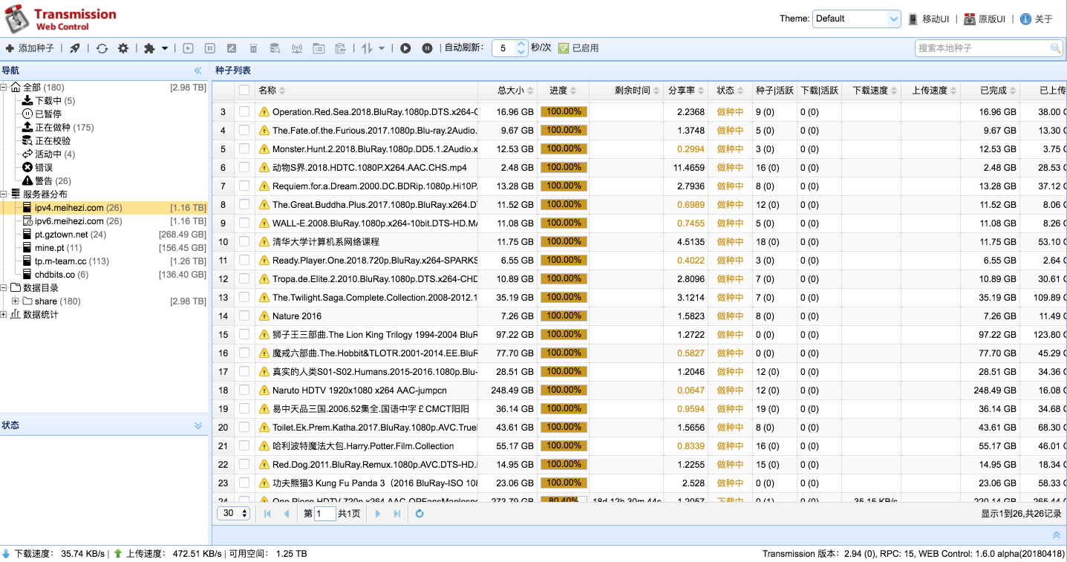Open the 关于 about link

pos(1037,19)
